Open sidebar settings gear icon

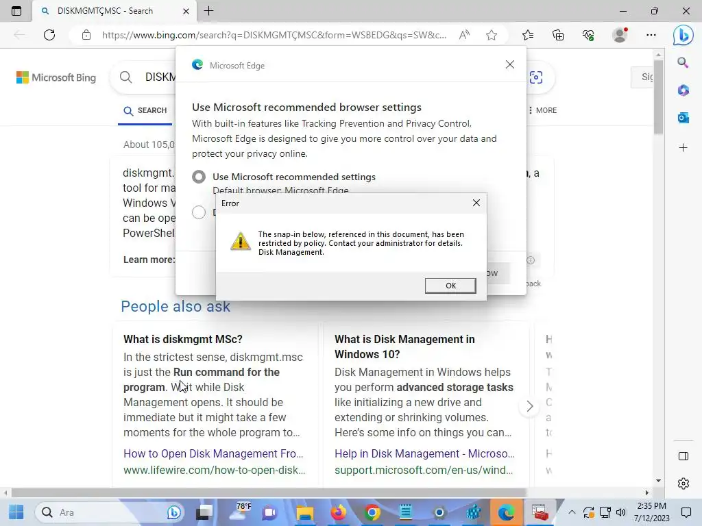[x=683, y=484]
